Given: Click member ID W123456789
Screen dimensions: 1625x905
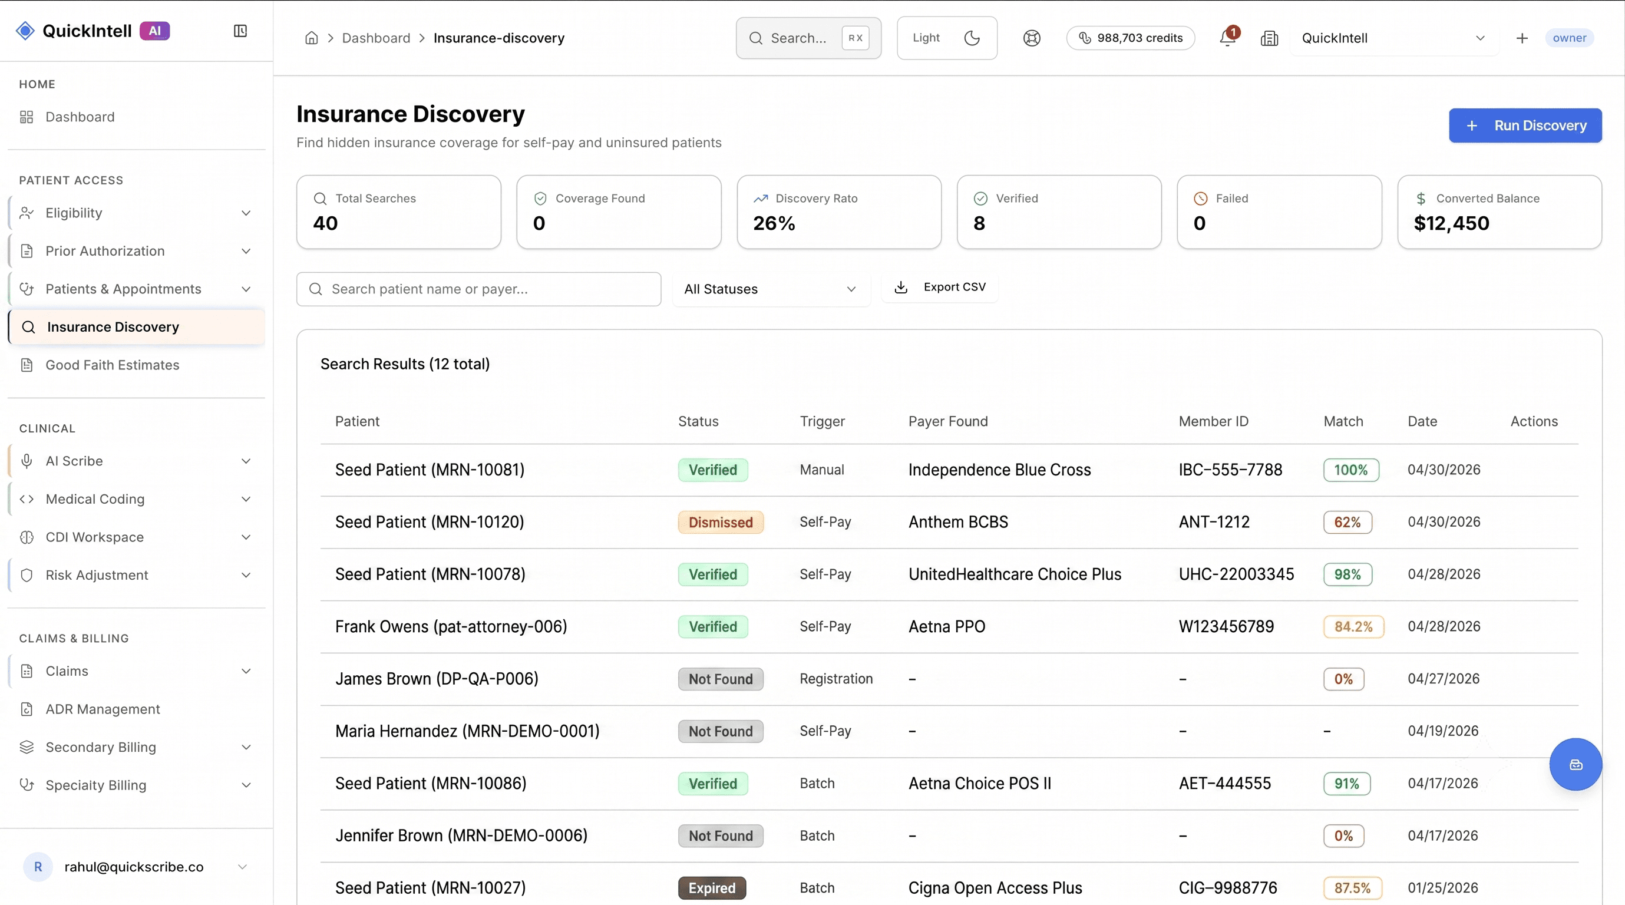Looking at the screenshot, I should (x=1226, y=627).
